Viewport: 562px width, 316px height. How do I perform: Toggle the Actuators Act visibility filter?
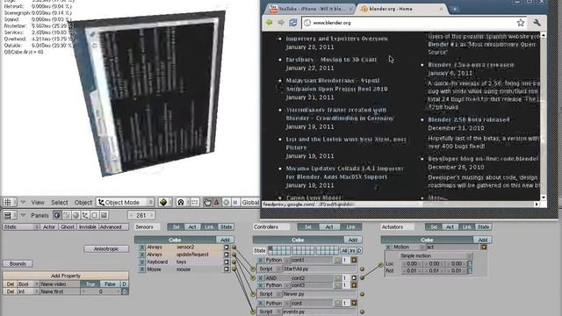click(x=450, y=226)
